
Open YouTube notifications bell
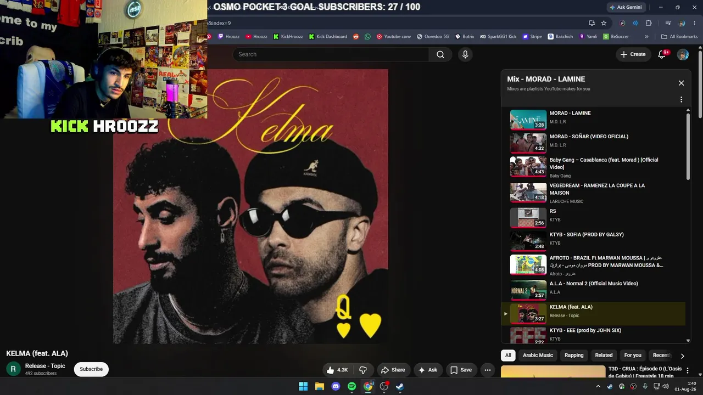pos(662,54)
